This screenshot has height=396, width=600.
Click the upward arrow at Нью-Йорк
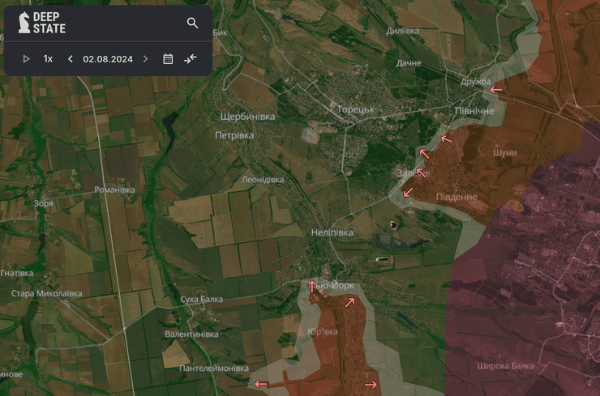pos(312,286)
